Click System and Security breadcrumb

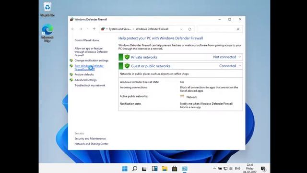(120, 29)
